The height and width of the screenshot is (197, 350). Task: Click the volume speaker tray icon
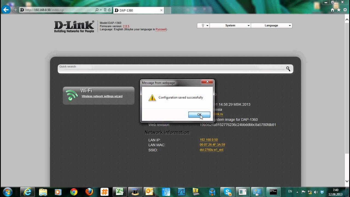[x=316, y=192]
